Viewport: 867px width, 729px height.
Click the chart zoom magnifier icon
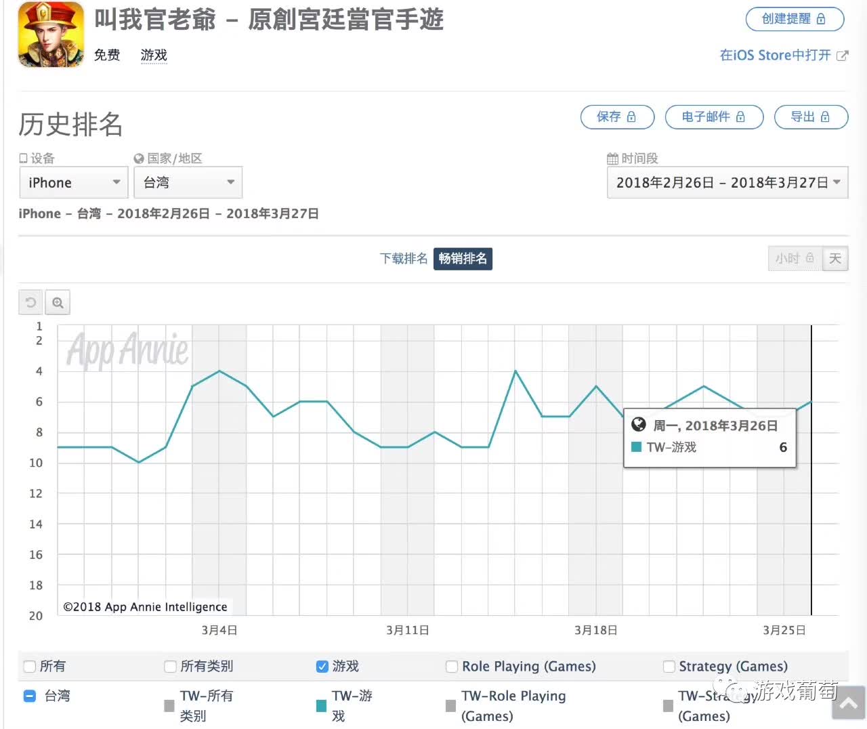58,303
